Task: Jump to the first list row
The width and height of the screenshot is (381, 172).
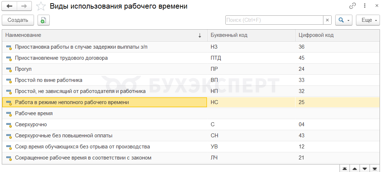Action: click(345, 168)
